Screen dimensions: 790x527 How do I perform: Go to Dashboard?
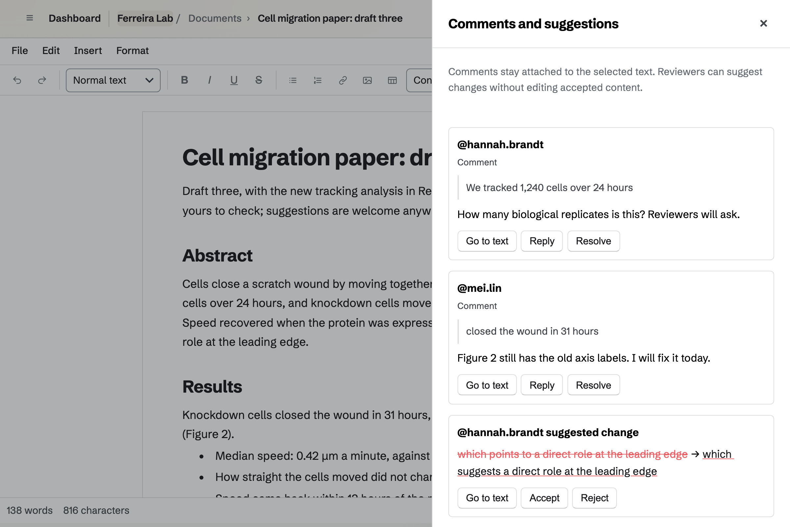coord(75,18)
